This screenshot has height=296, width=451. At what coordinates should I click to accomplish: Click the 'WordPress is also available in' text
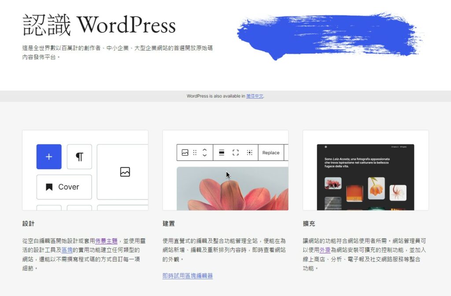click(x=216, y=96)
